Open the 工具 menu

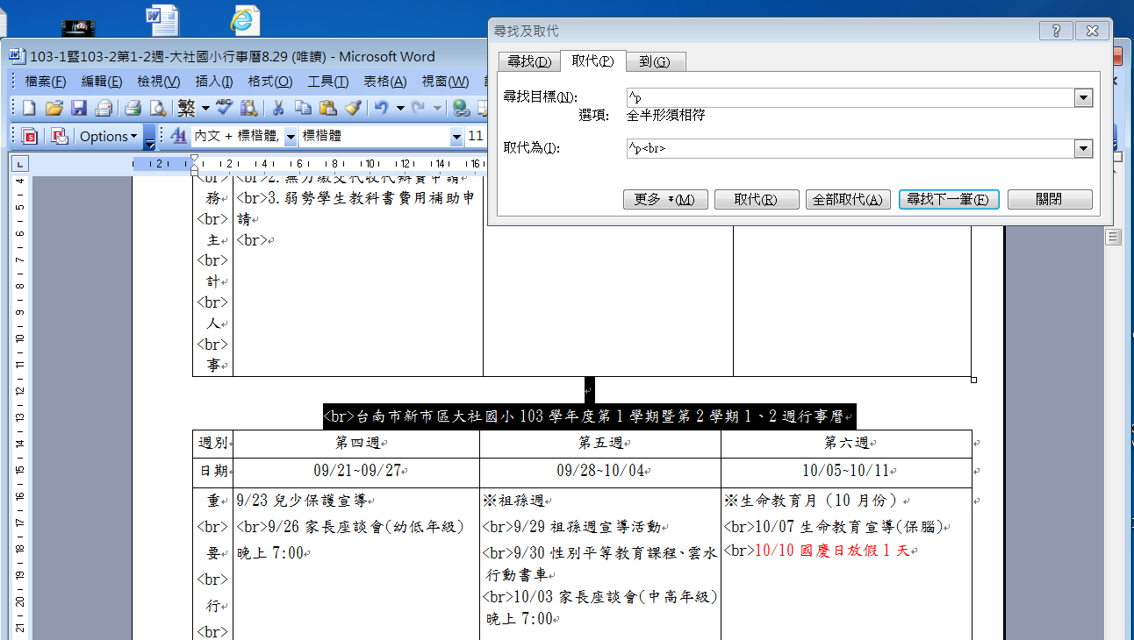328,82
